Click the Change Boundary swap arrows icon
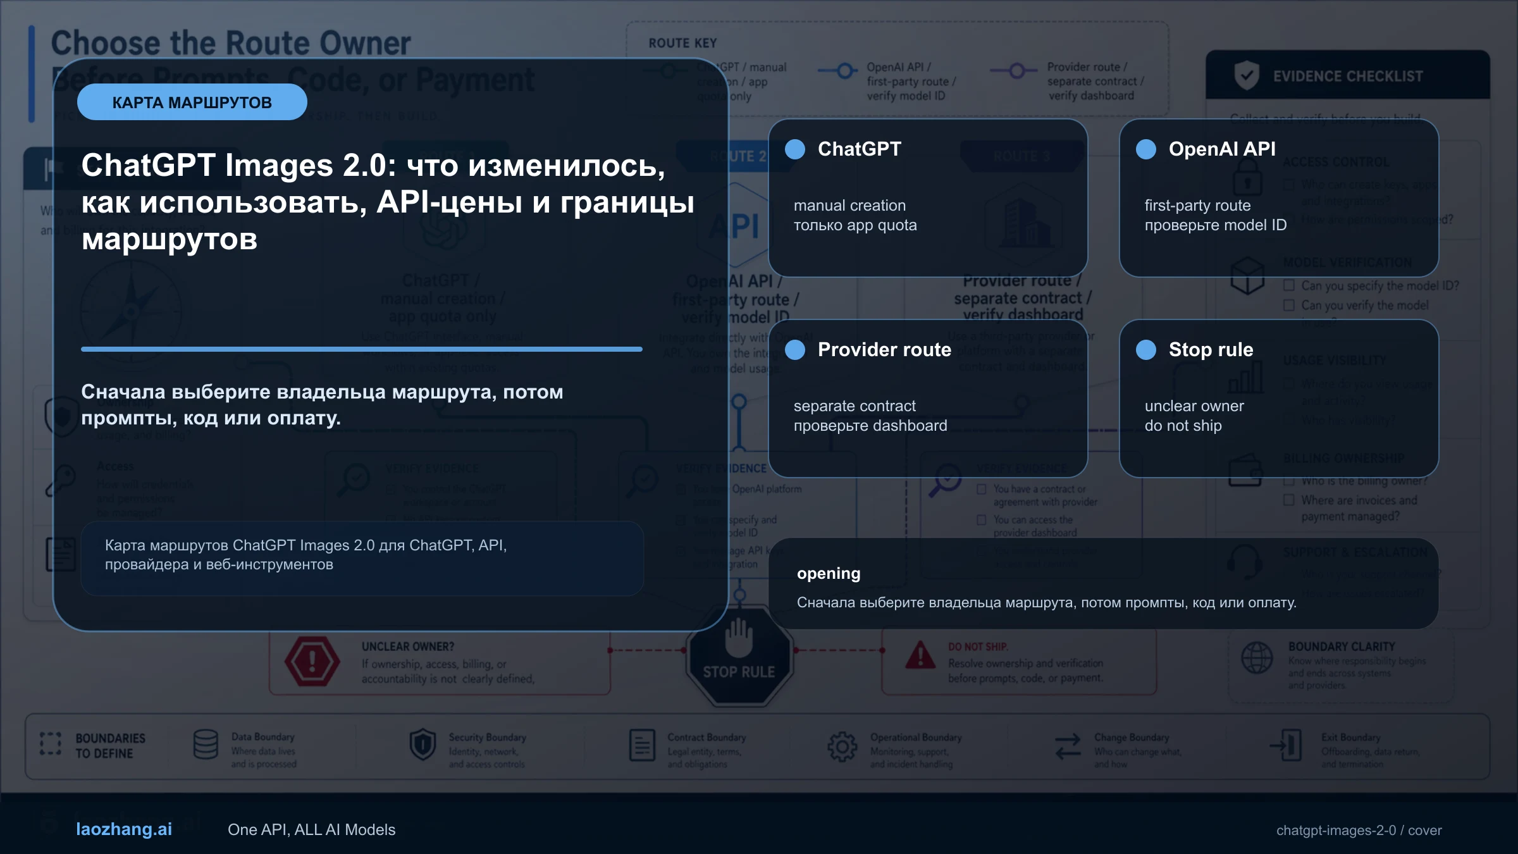Image resolution: width=1518 pixels, height=854 pixels. tap(1068, 746)
